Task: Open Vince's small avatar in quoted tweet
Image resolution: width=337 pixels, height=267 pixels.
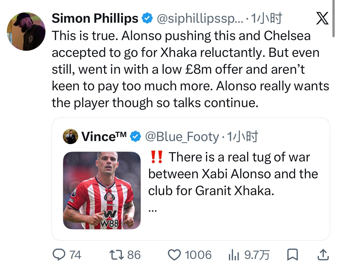Action: pyautogui.click(x=70, y=137)
